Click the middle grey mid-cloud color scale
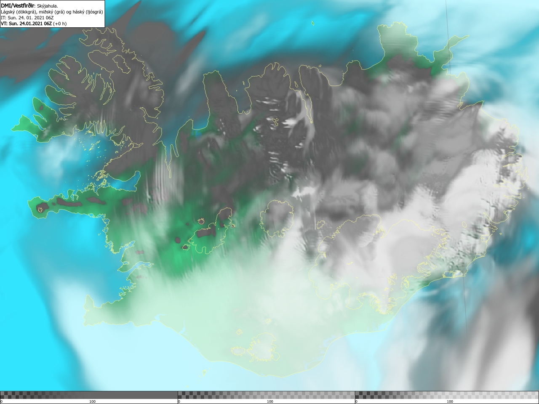Viewport: 539px width, 404px height. coord(266,395)
